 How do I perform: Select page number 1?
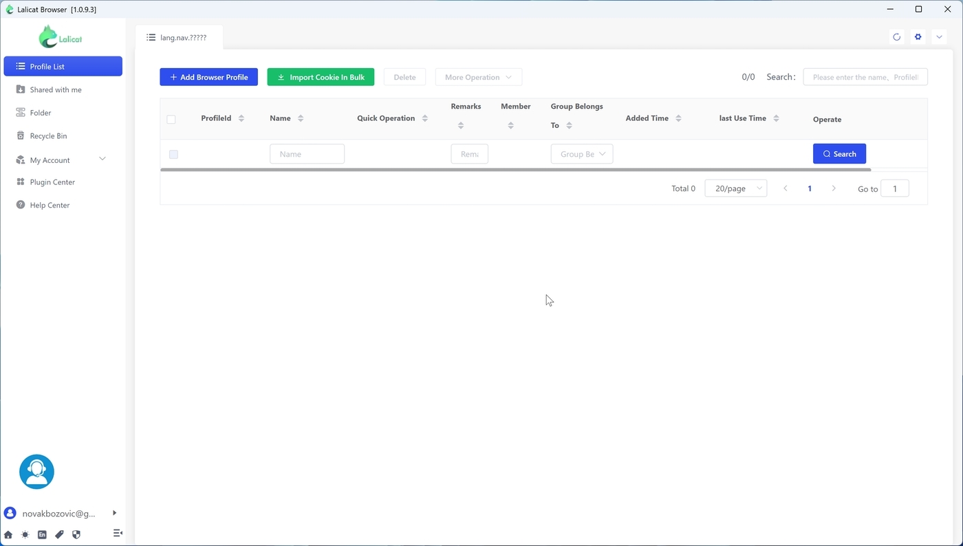(x=810, y=188)
